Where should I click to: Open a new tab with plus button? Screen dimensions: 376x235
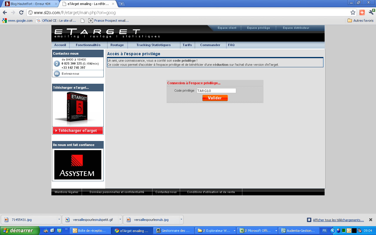[x=122, y=4]
